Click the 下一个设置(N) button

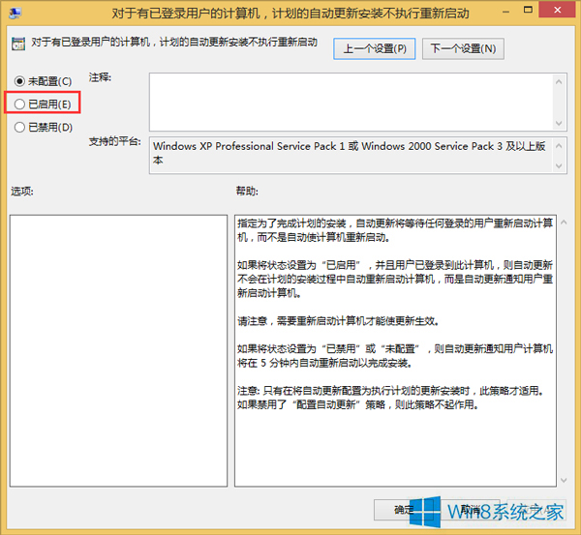point(463,48)
